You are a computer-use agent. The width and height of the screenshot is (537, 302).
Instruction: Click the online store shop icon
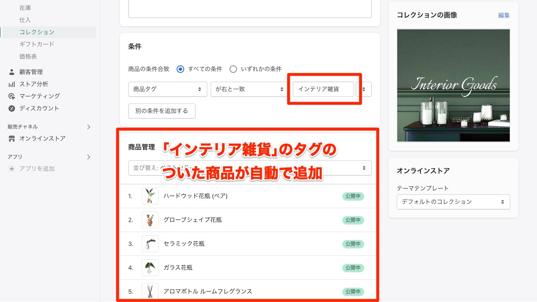12,139
